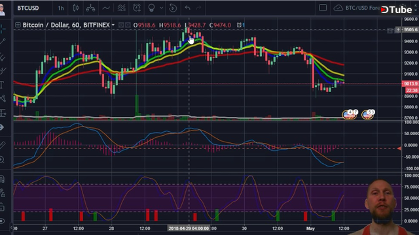The width and height of the screenshot is (419, 235).
Task: Click the red arrow marker on MACD axis
Action: click(x=399, y=148)
